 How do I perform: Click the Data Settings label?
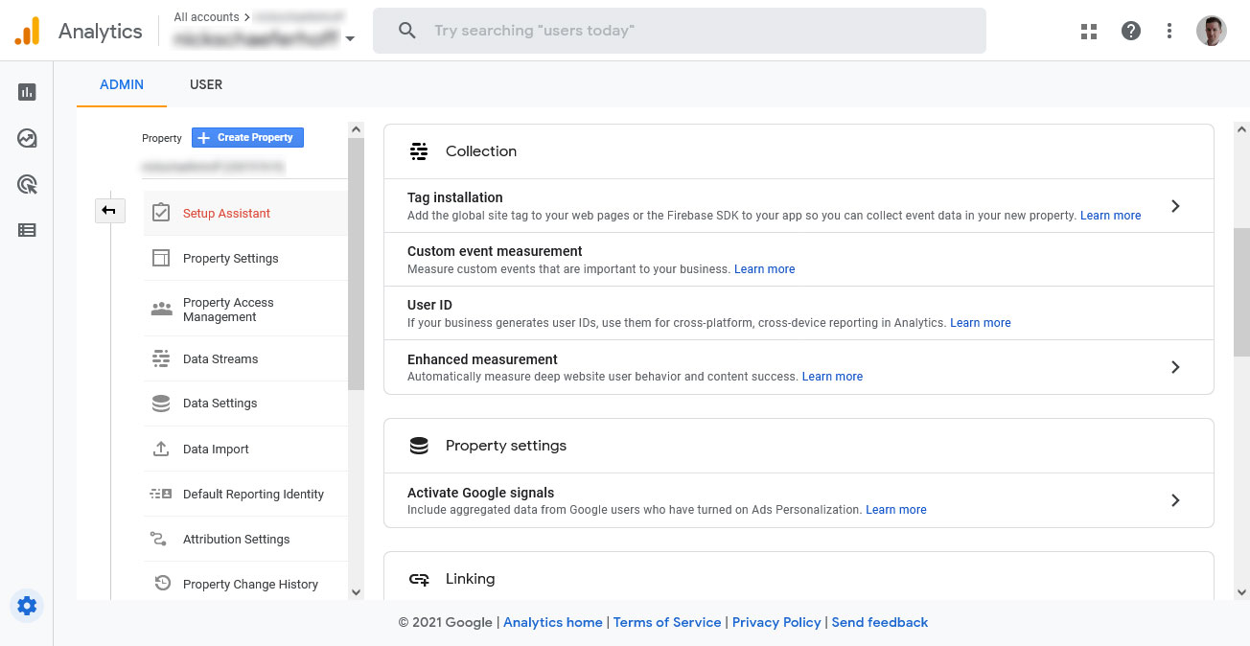[x=220, y=404]
